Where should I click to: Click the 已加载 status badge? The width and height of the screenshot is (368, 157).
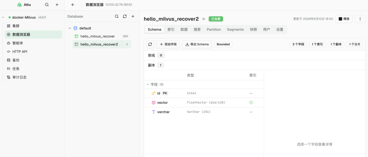click(x=216, y=19)
